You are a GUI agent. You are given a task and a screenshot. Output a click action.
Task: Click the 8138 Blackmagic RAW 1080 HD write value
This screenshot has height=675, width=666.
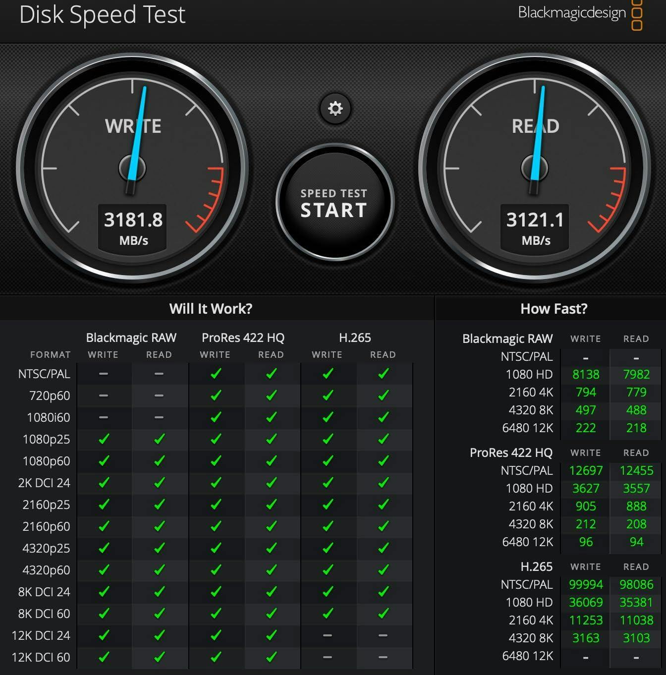point(586,374)
